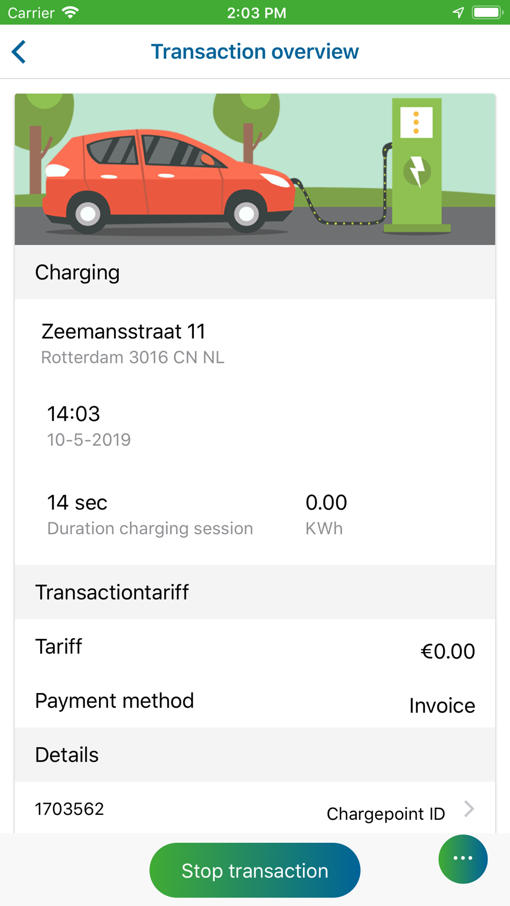This screenshot has height=906, width=510.
Task: Tap the Stop transaction button
Action: (x=255, y=870)
